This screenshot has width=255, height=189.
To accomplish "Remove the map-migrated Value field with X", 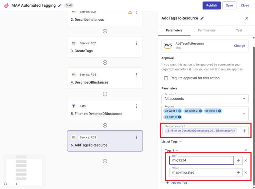I will 246,172.
